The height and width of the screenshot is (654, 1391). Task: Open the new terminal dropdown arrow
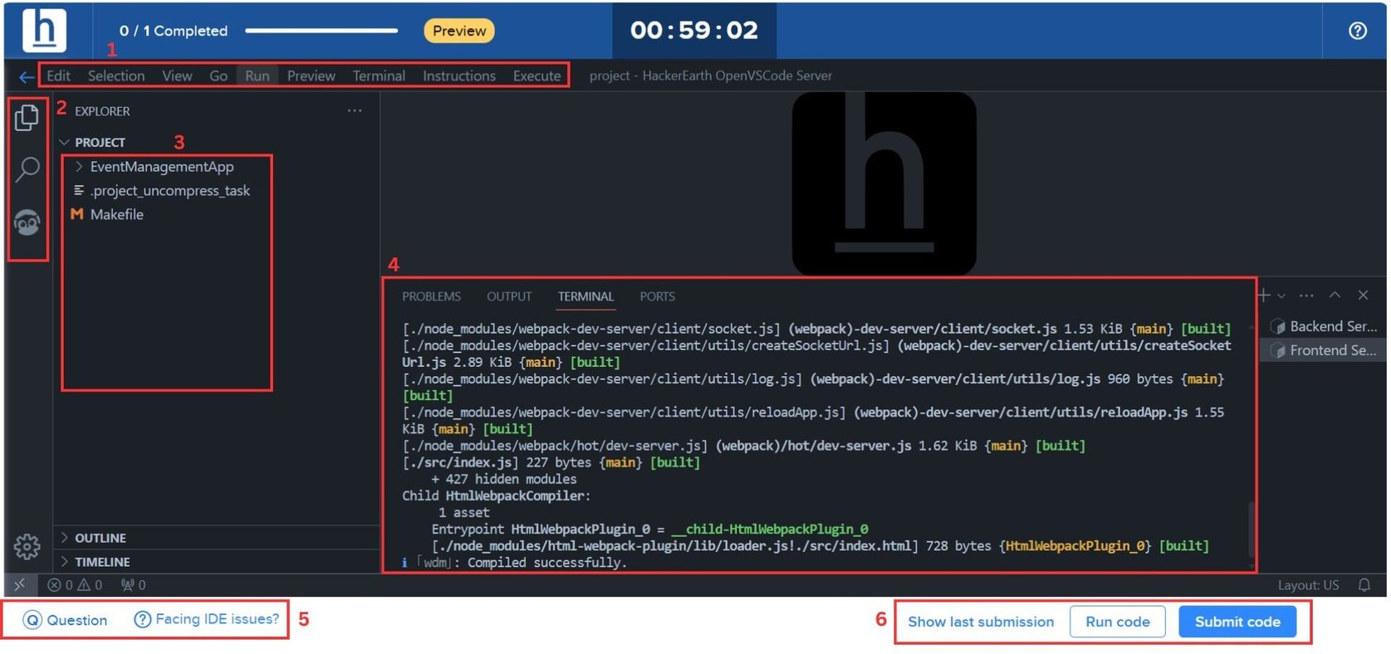tap(1281, 296)
